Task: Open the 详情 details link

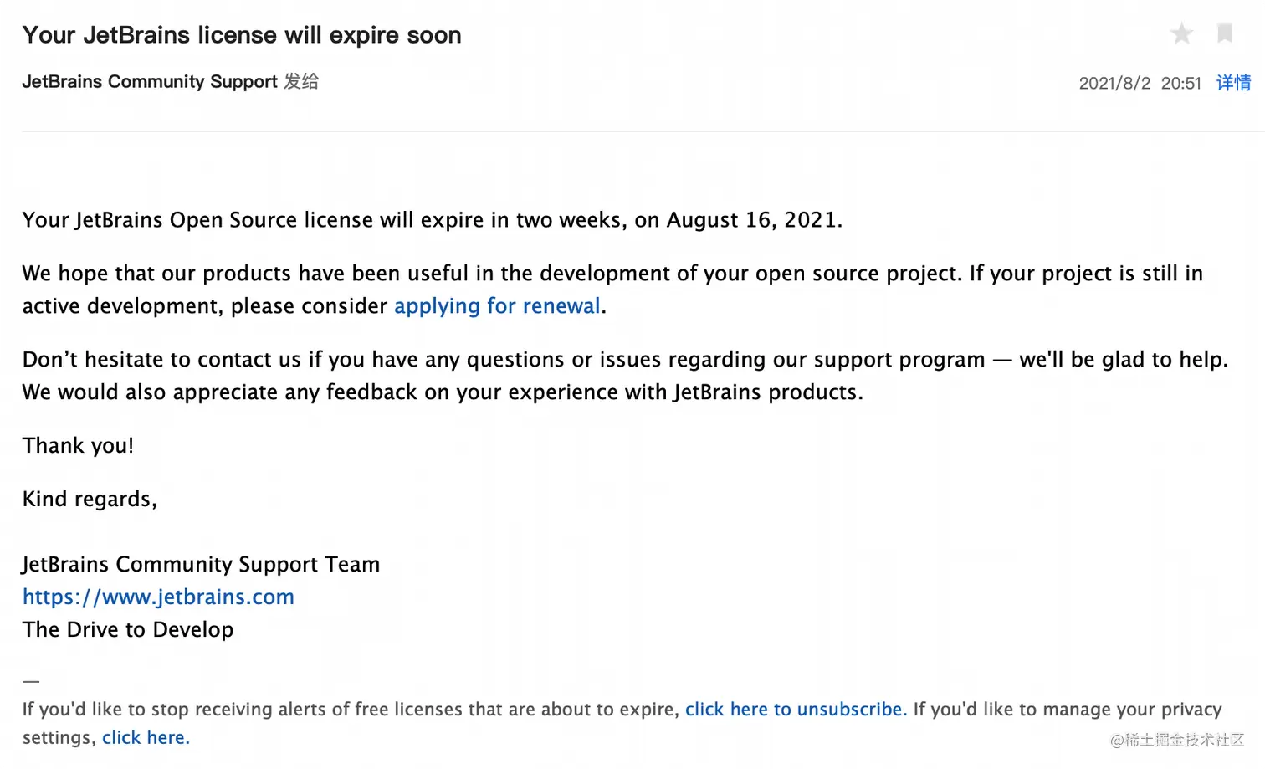Action: point(1233,83)
